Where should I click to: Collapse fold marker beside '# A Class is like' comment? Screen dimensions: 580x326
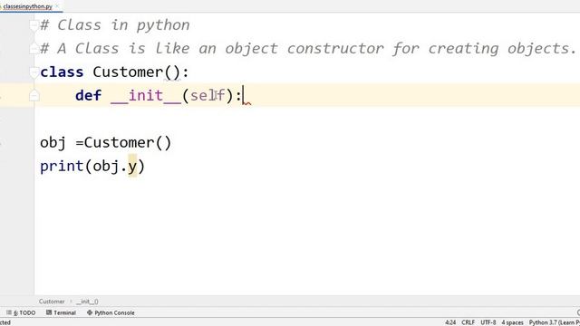pyautogui.click(x=34, y=48)
